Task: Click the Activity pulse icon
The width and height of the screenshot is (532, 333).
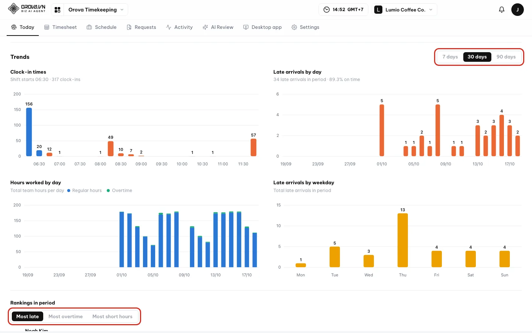Action: (x=168, y=27)
